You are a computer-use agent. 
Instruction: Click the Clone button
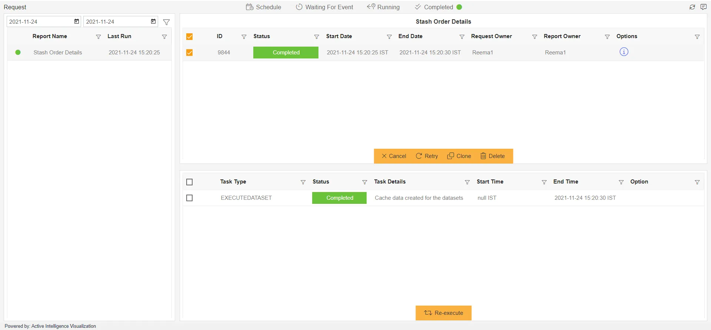459,156
